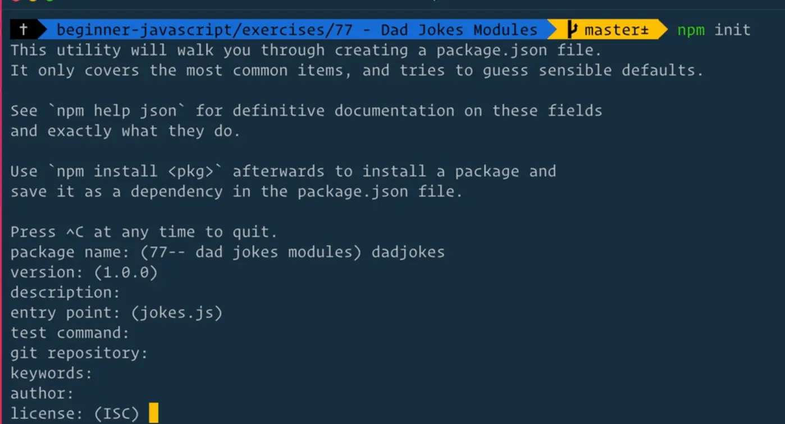The width and height of the screenshot is (785, 424).
Task: Click the git branch icon before master
Action: point(572,29)
